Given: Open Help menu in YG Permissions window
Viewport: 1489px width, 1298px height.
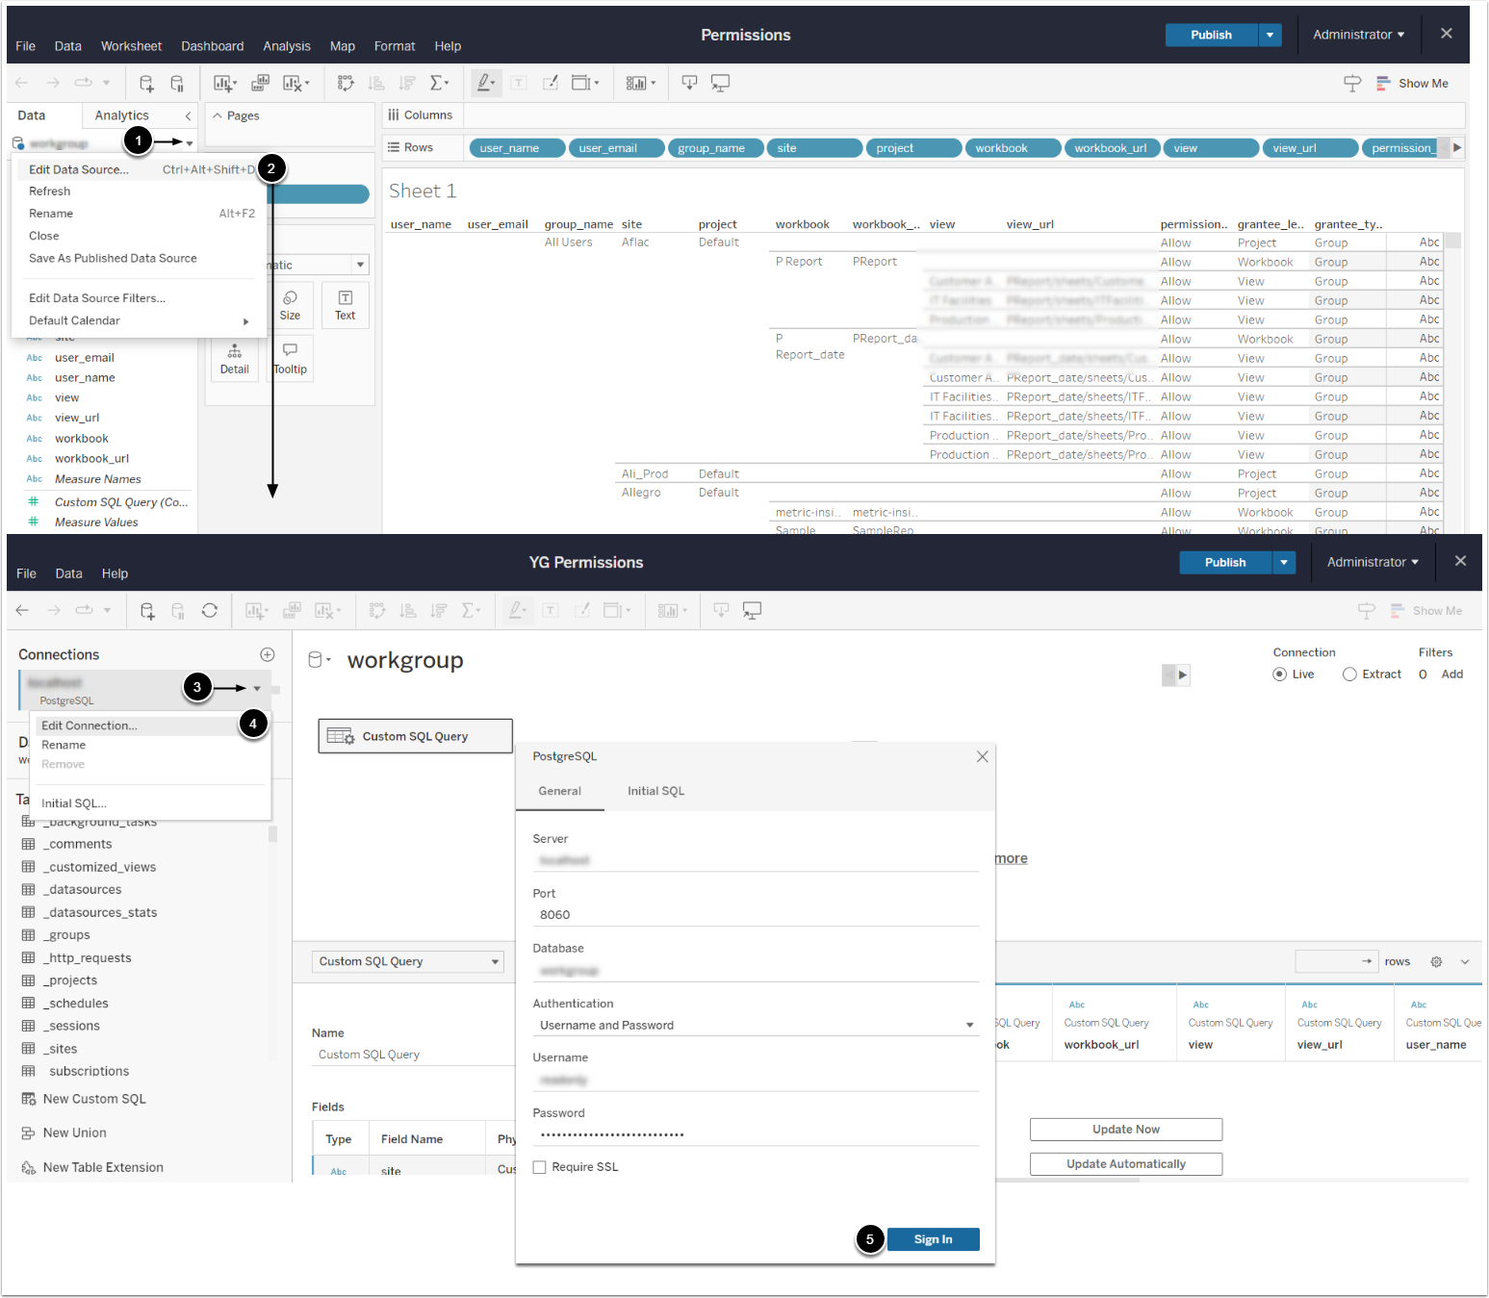Looking at the screenshot, I should [x=115, y=573].
